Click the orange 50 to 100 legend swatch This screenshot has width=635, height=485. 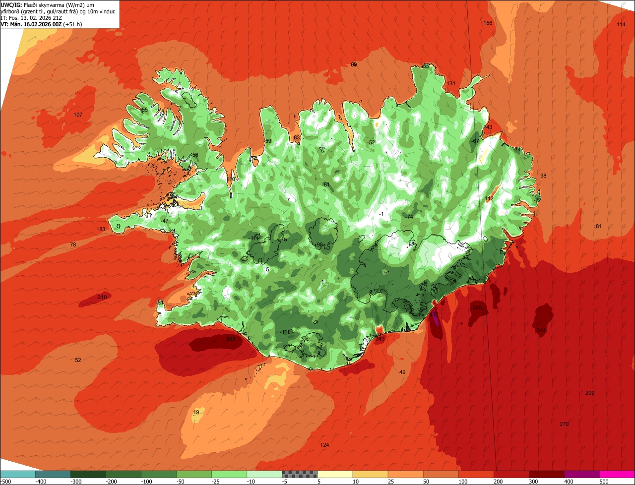pos(441,474)
